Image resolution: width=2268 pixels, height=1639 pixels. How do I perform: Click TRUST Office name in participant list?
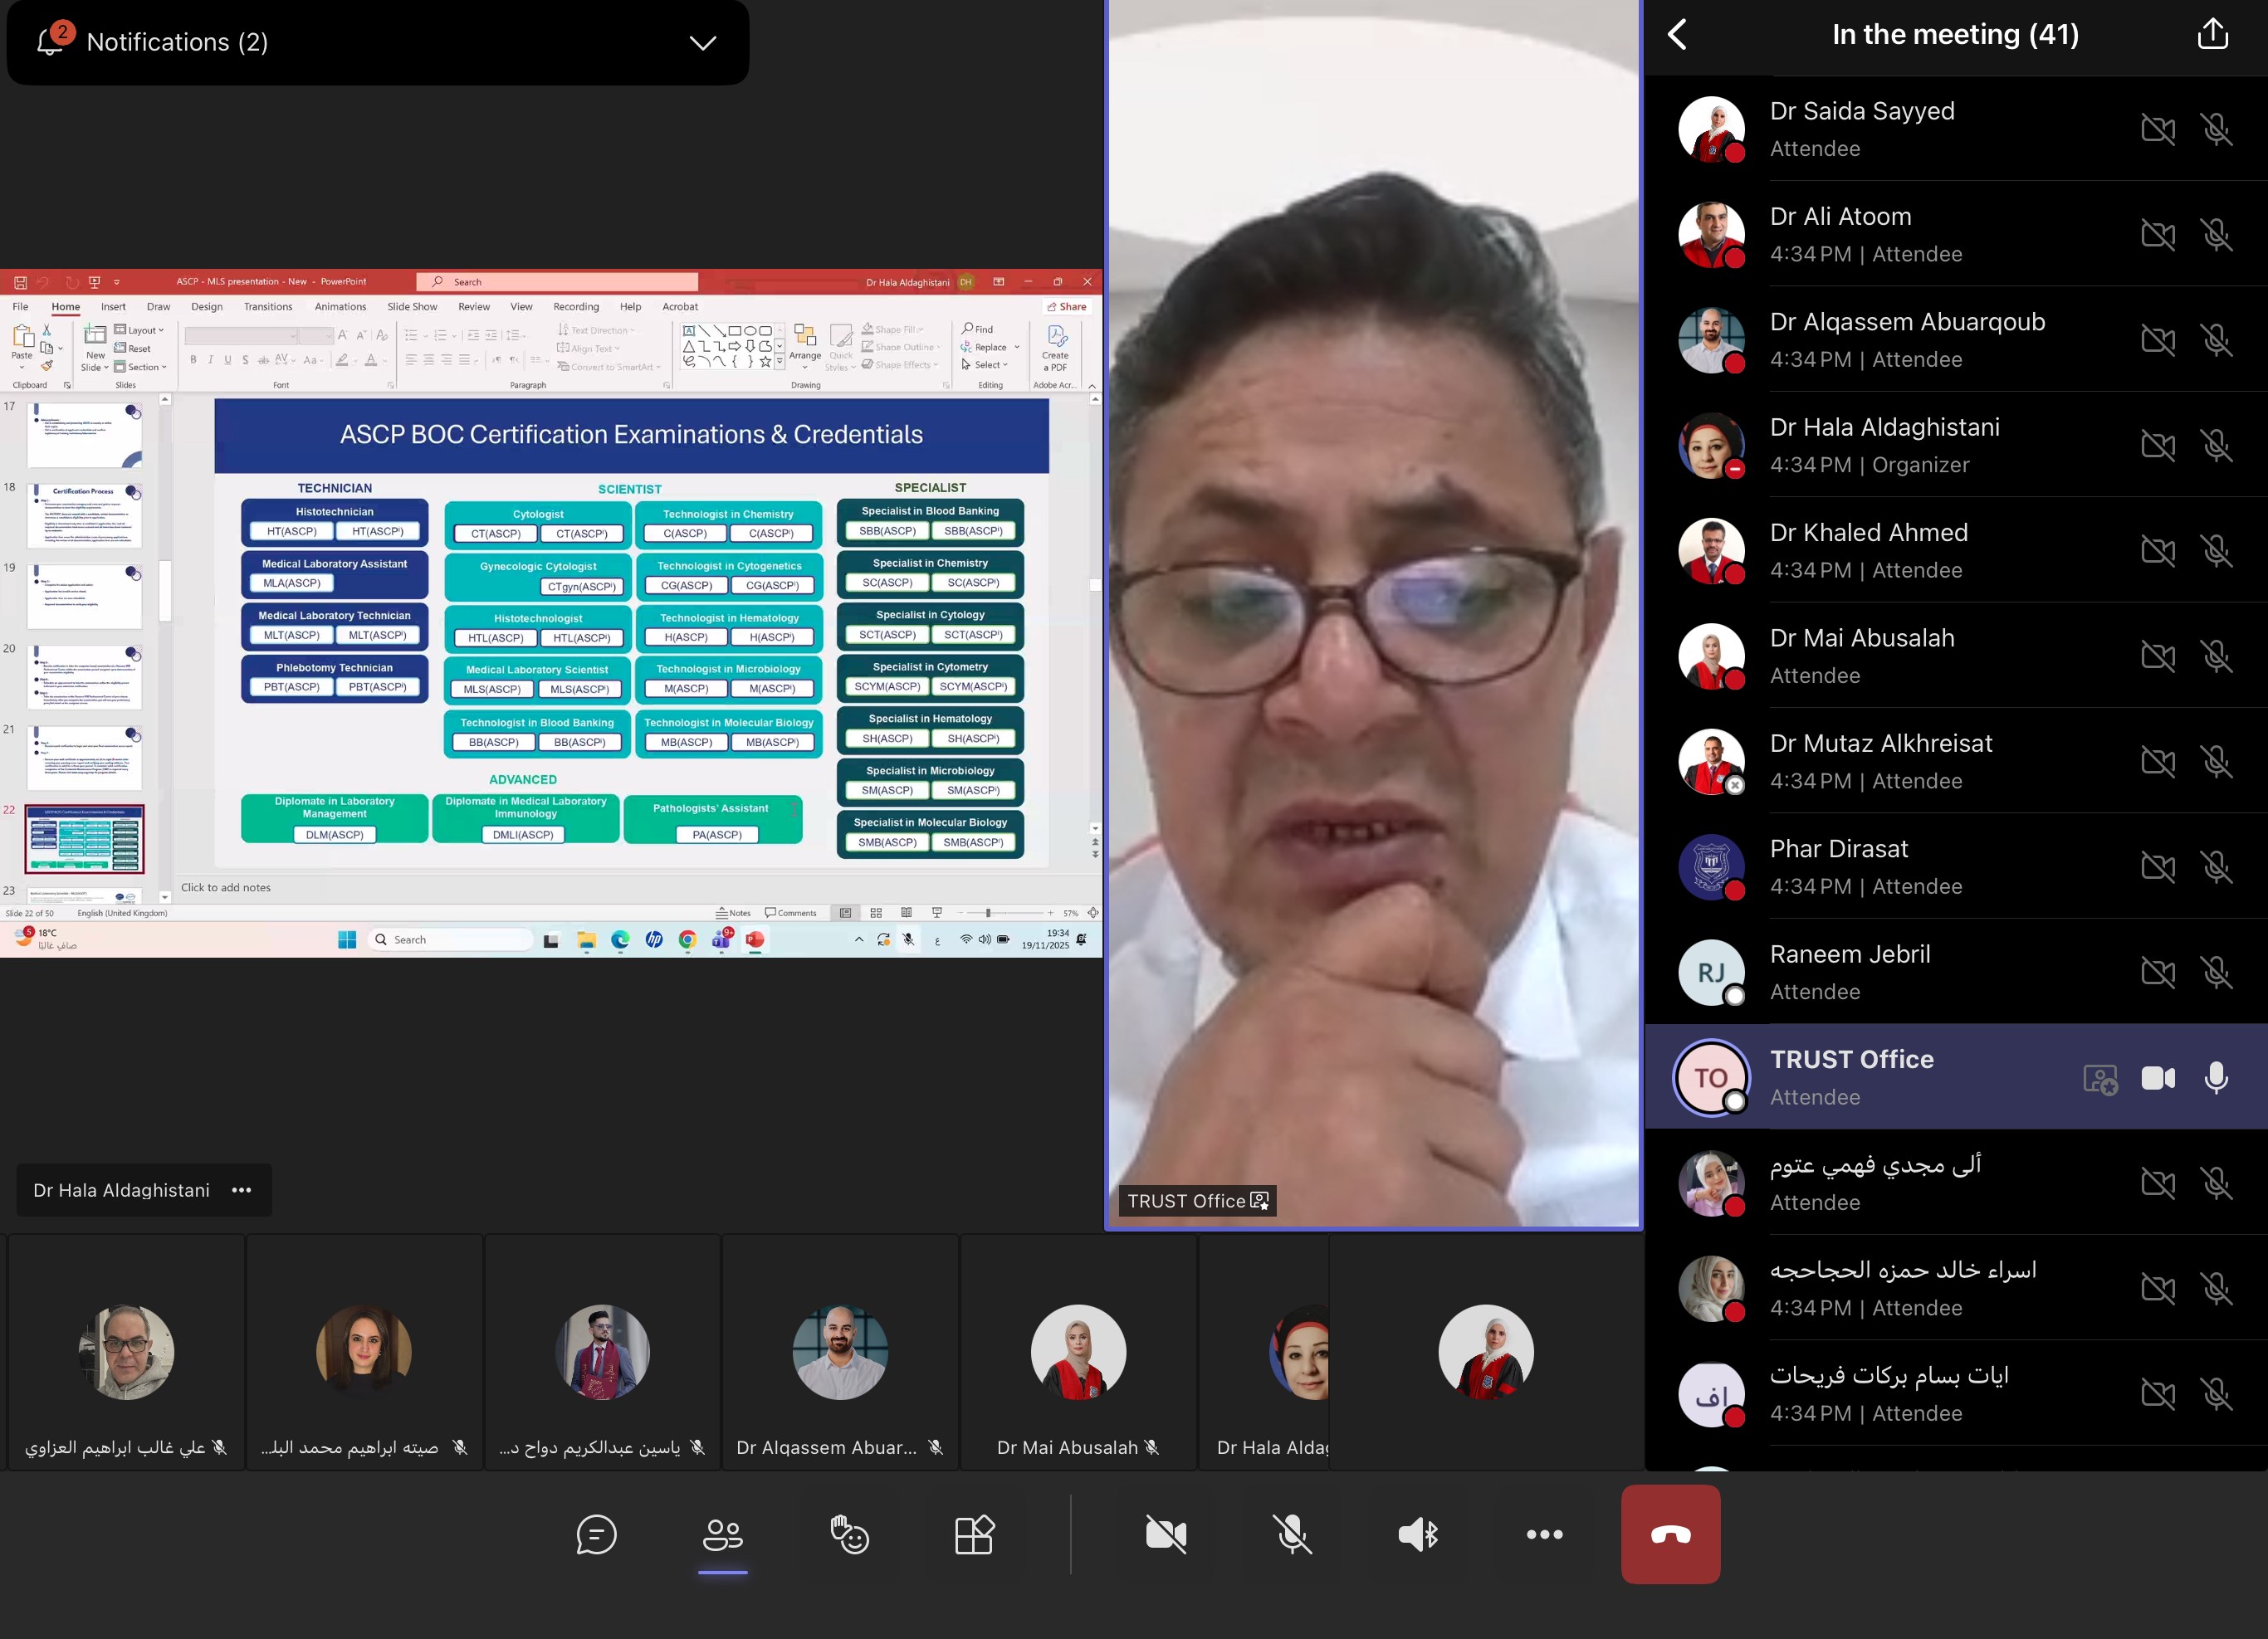click(x=1851, y=1060)
